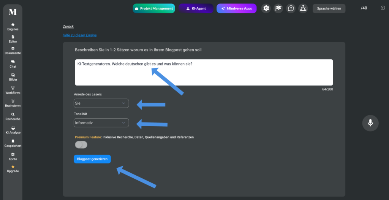
Task: Click into the blogpost description text field
Action: (x=204, y=72)
